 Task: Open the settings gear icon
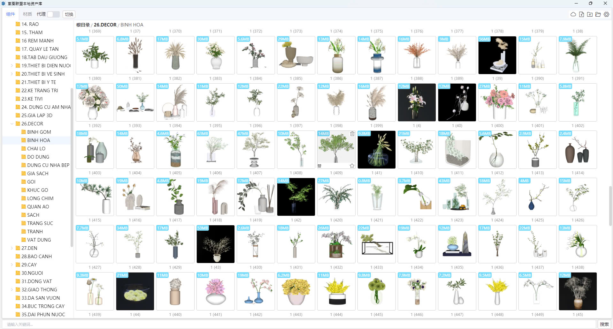[606, 14]
